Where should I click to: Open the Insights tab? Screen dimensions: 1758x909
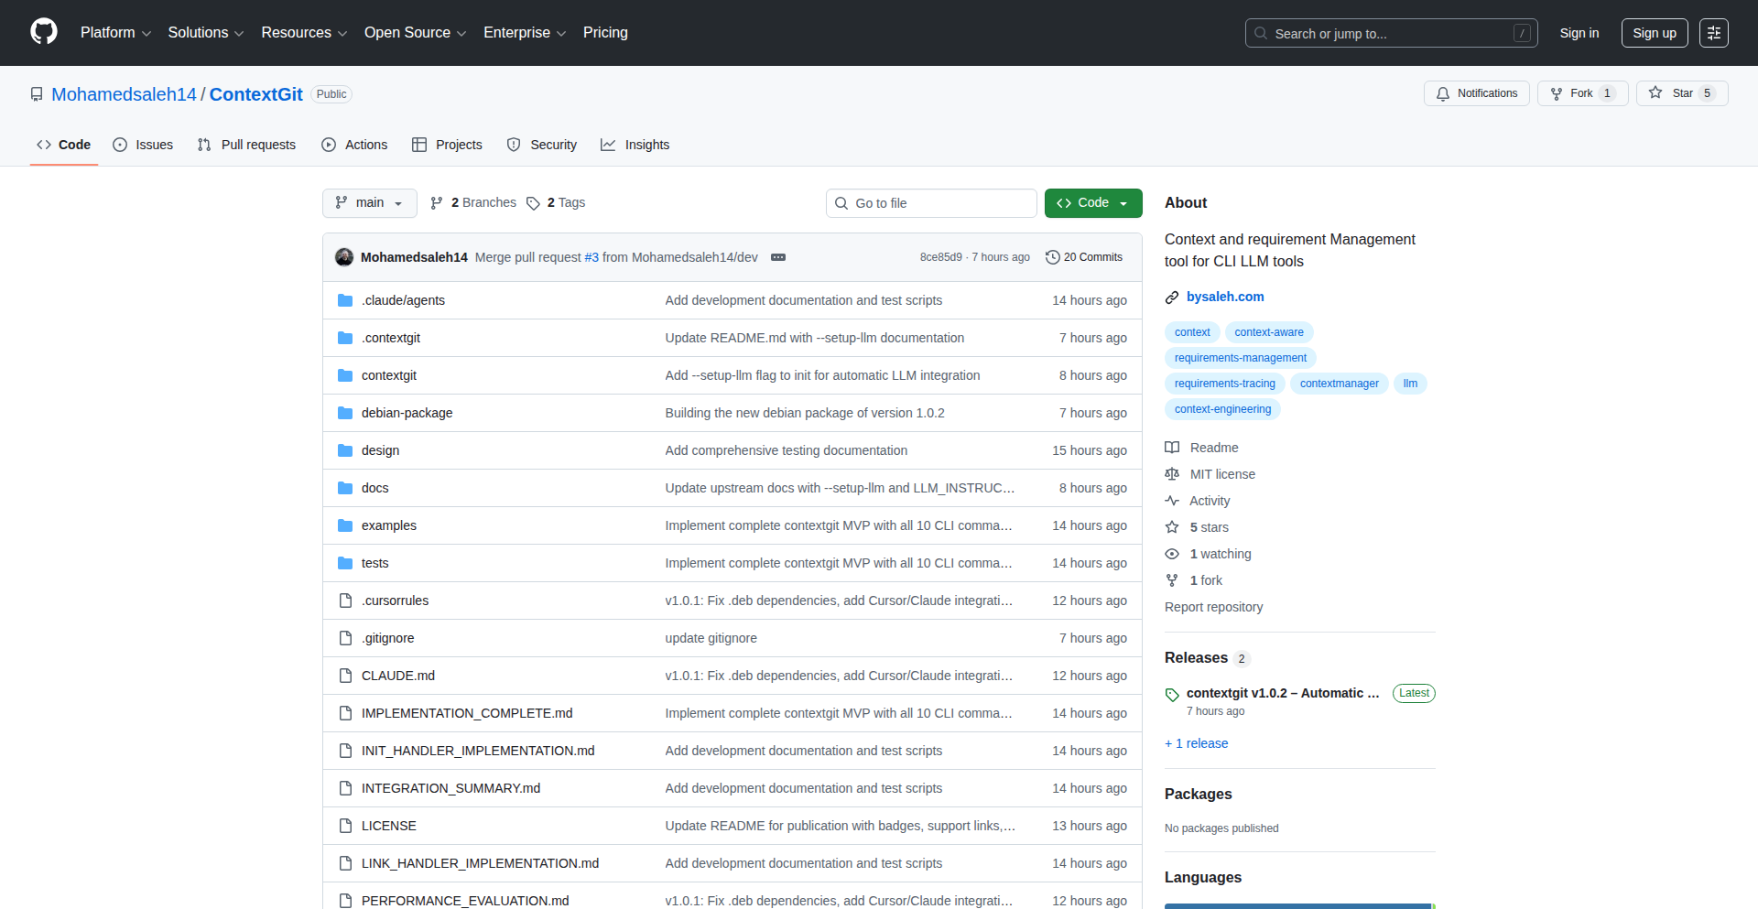635,145
